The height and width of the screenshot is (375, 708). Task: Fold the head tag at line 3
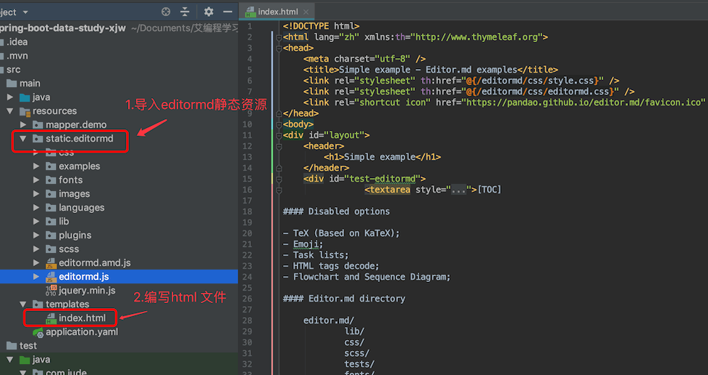click(279, 48)
